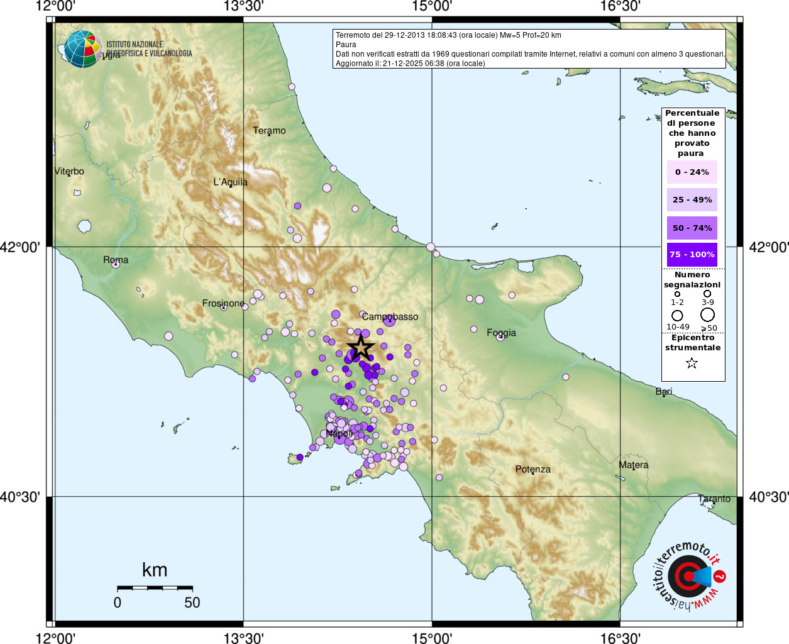Click the INGV globe logo
Viewport: 789px width, 644px height.
pos(82,49)
